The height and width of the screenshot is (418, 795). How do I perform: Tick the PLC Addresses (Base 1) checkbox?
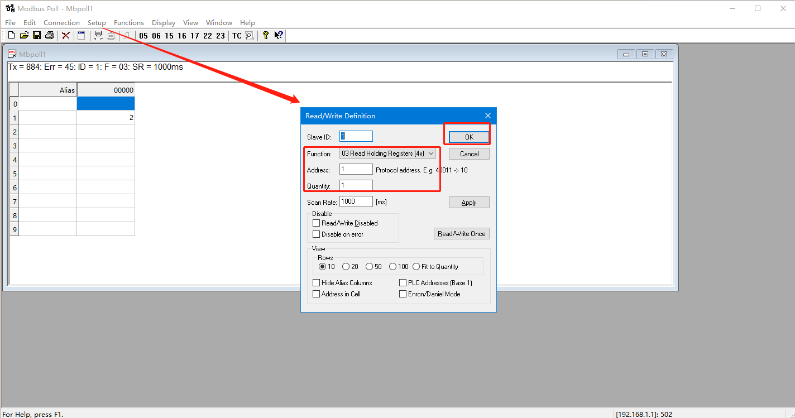(403, 283)
